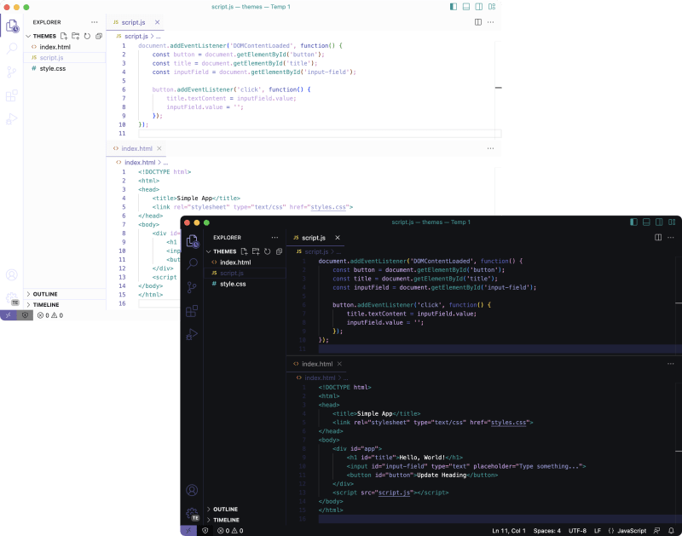Screen dimensions: 682x536
Task: Toggle bottom panel in dark window title bar
Action: pyautogui.click(x=646, y=222)
